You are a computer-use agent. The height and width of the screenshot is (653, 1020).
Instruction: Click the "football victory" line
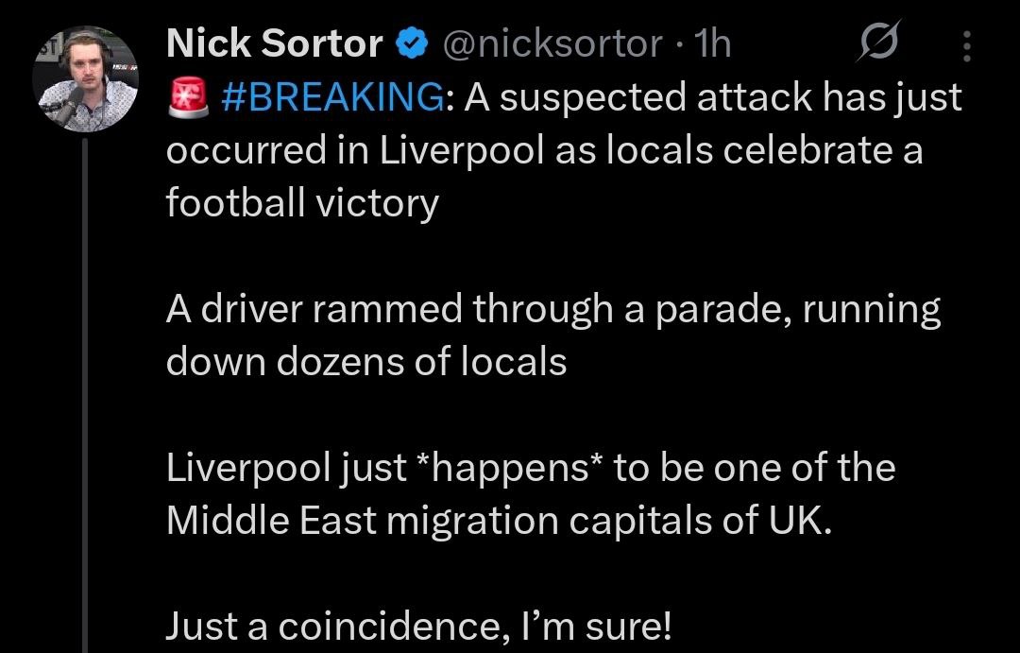pos(302,203)
